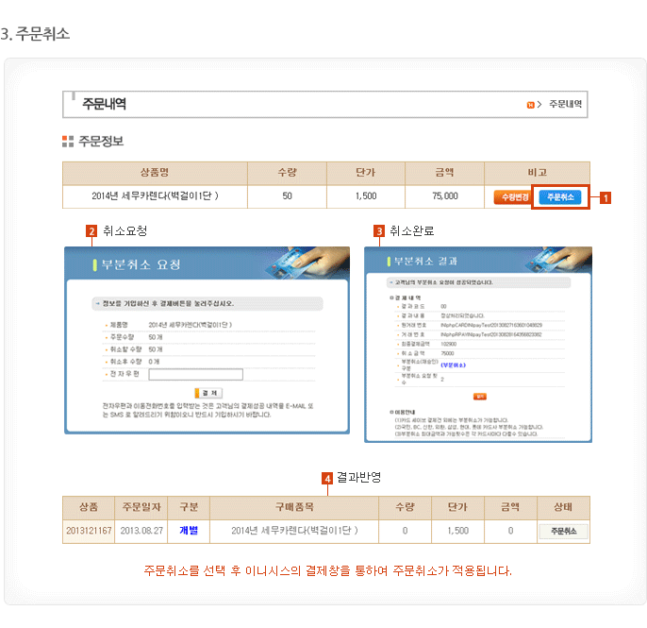Click the orange button in cancel result panel
Image resolution: width=647 pixels, height=628 pixels.
tap(479, 396)
